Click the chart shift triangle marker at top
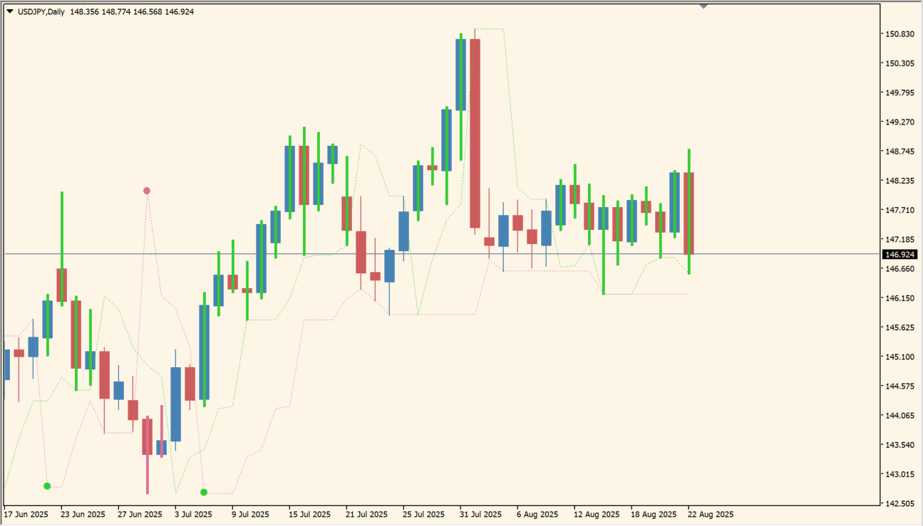The height and width of the screenshot is (526, 923). tap(704, 6)
